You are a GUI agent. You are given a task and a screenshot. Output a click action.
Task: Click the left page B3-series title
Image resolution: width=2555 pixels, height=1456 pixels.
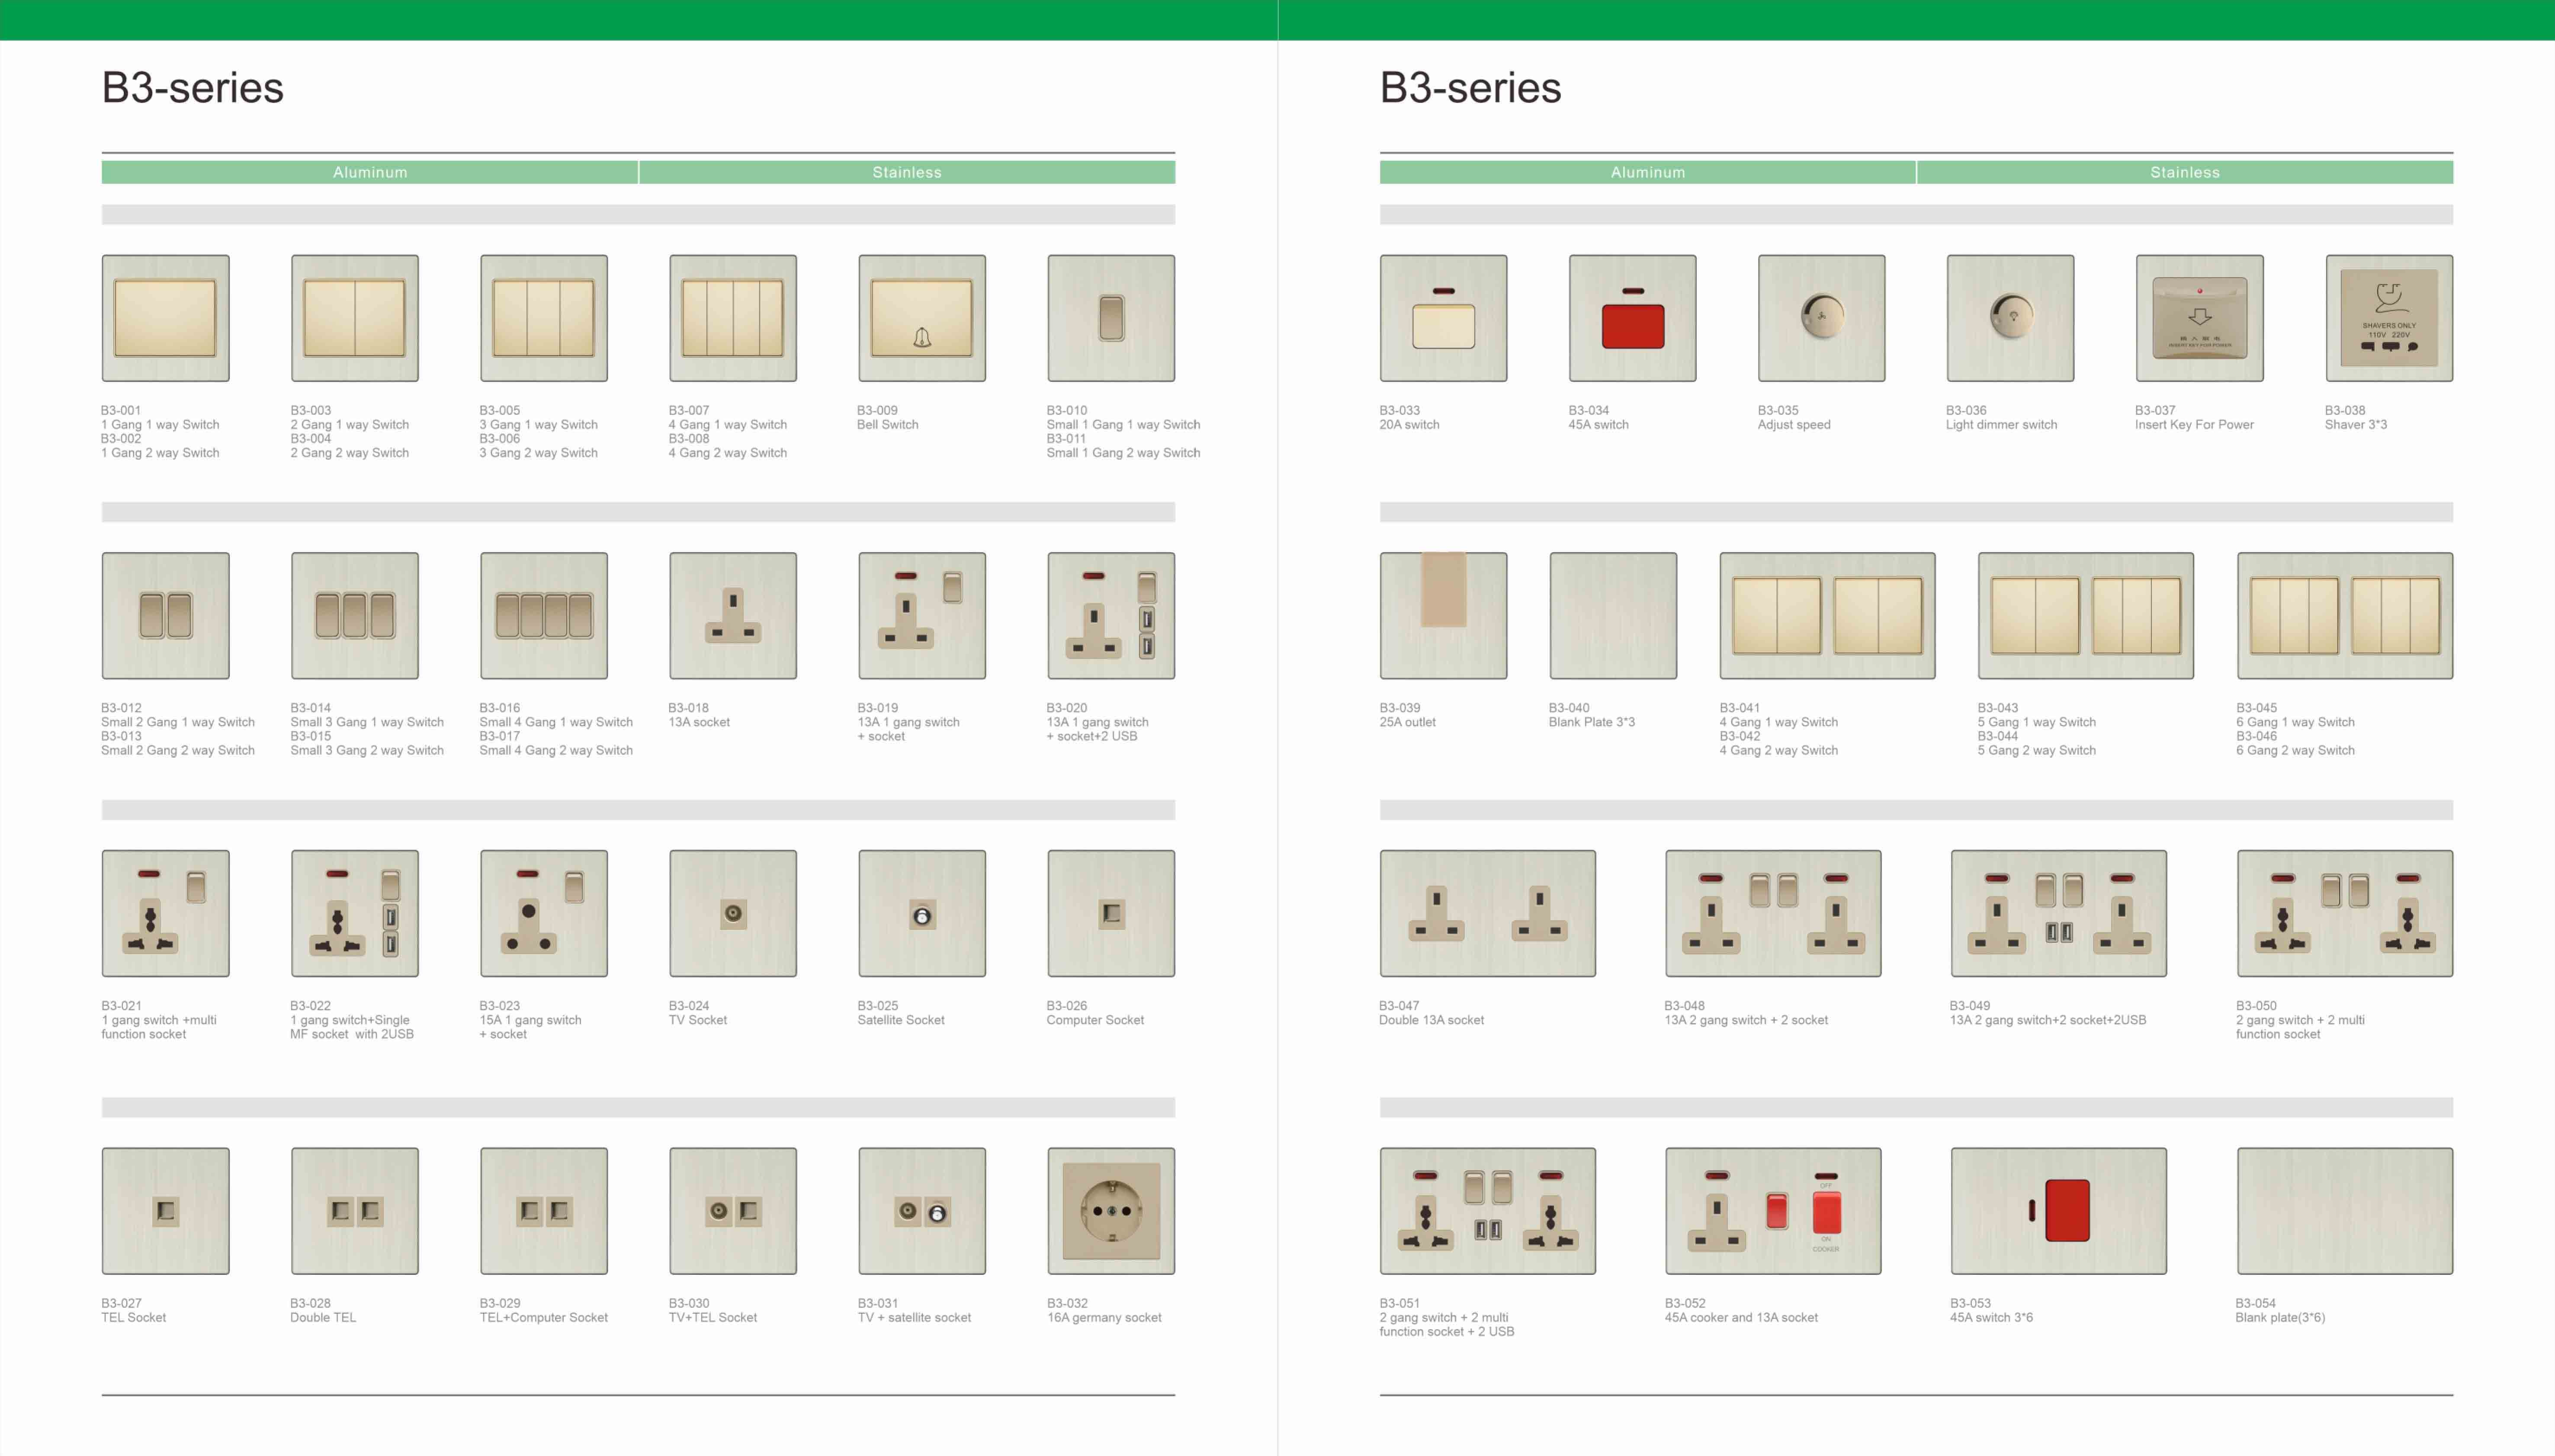(192, 88)
